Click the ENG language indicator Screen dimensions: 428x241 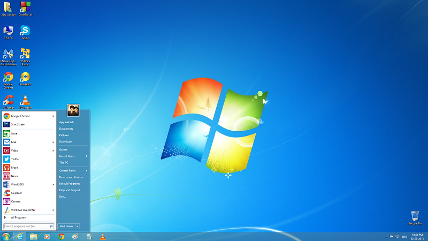pos(404,237)
